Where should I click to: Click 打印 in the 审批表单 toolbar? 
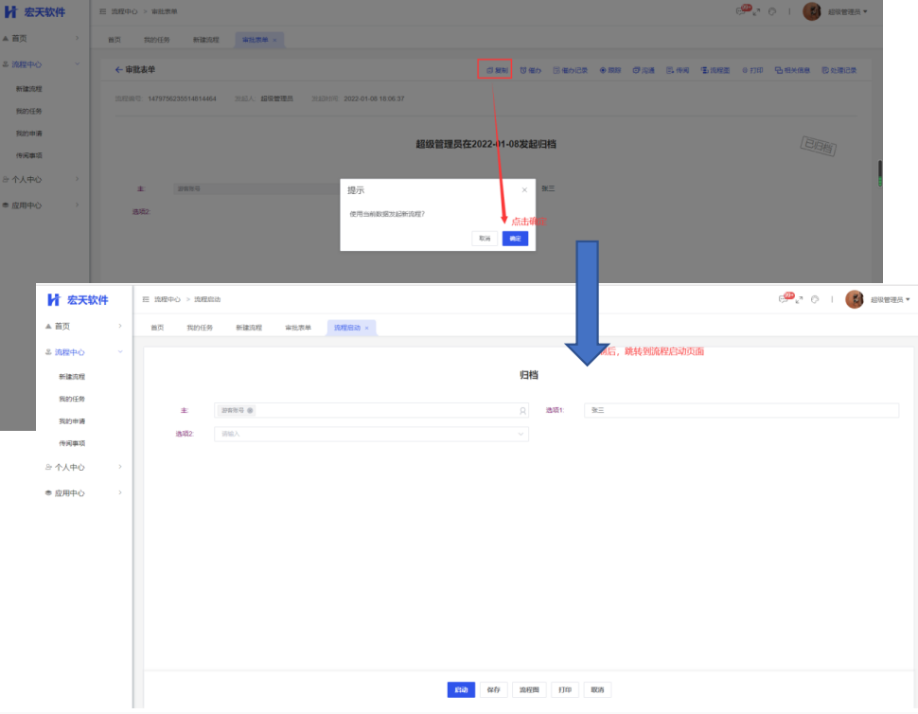(752, 70)
